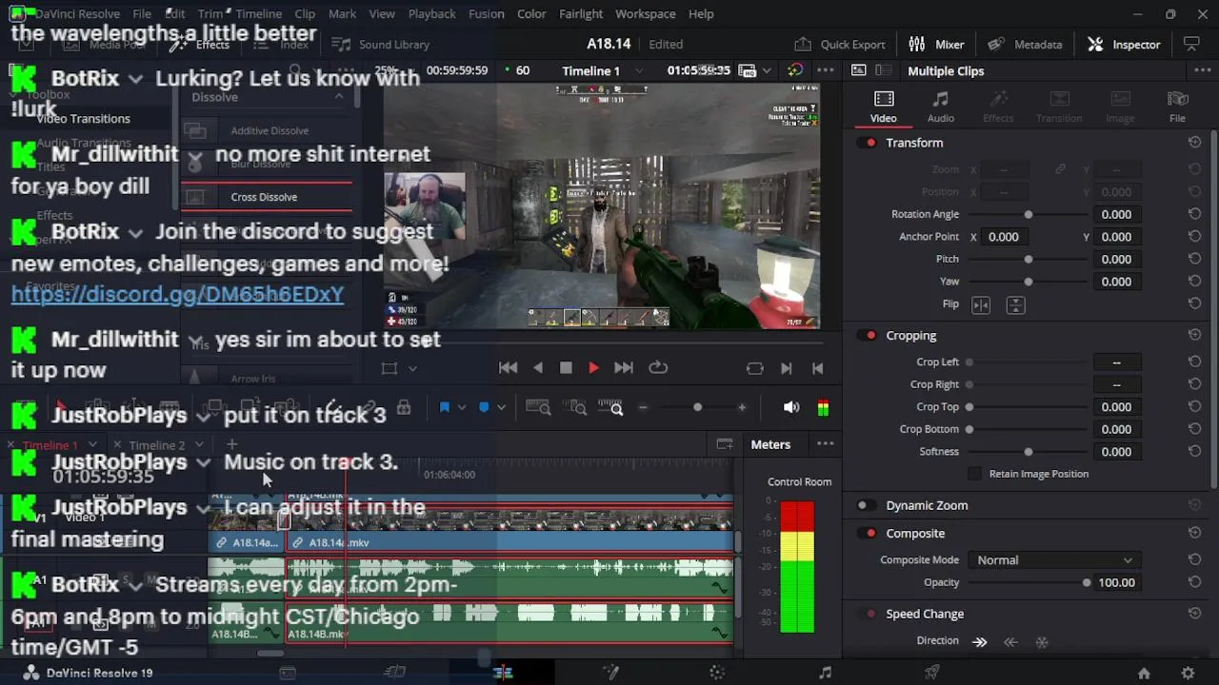Adjust the crop Softness slider
The width and height of the screenshot is (1219, 685).
click(x=1029, y=451)
